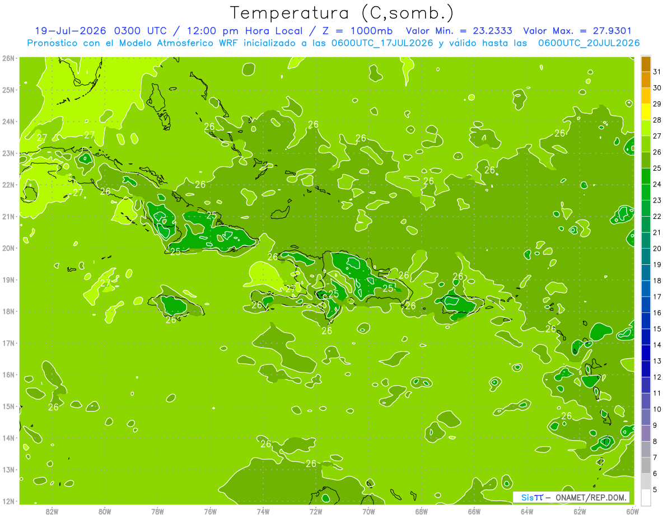
Task: Pick the blue legend swatch between 15 and 16
Action: pyautogui.click(x=646, y=321)
